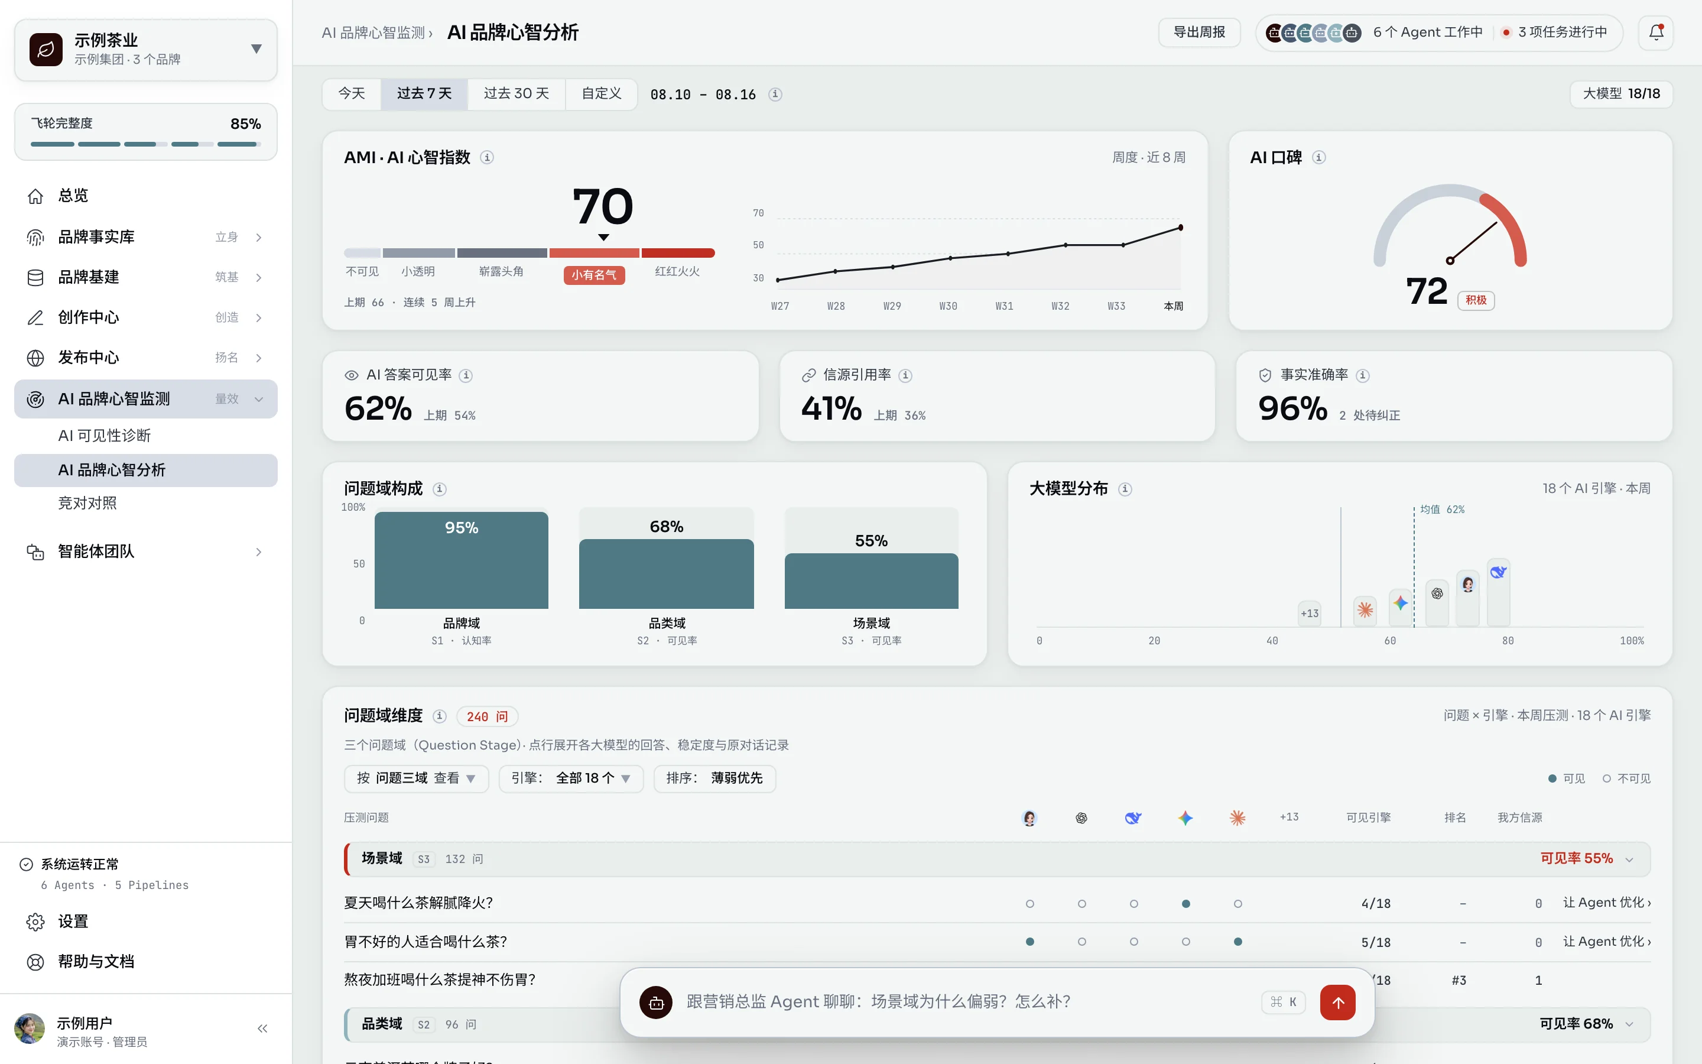Image resolution: width=1702 pixels, height=1064 pixels.
Task: Click the 导出周报 button
Action: click(x=1199, y=33)
